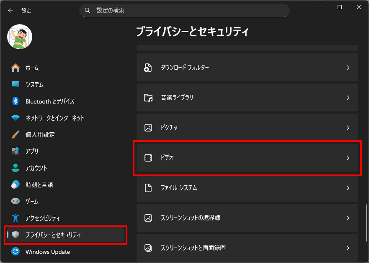Open アクセシビリティ settings page
The image size is (369, 263).
[x=42, y=218]
